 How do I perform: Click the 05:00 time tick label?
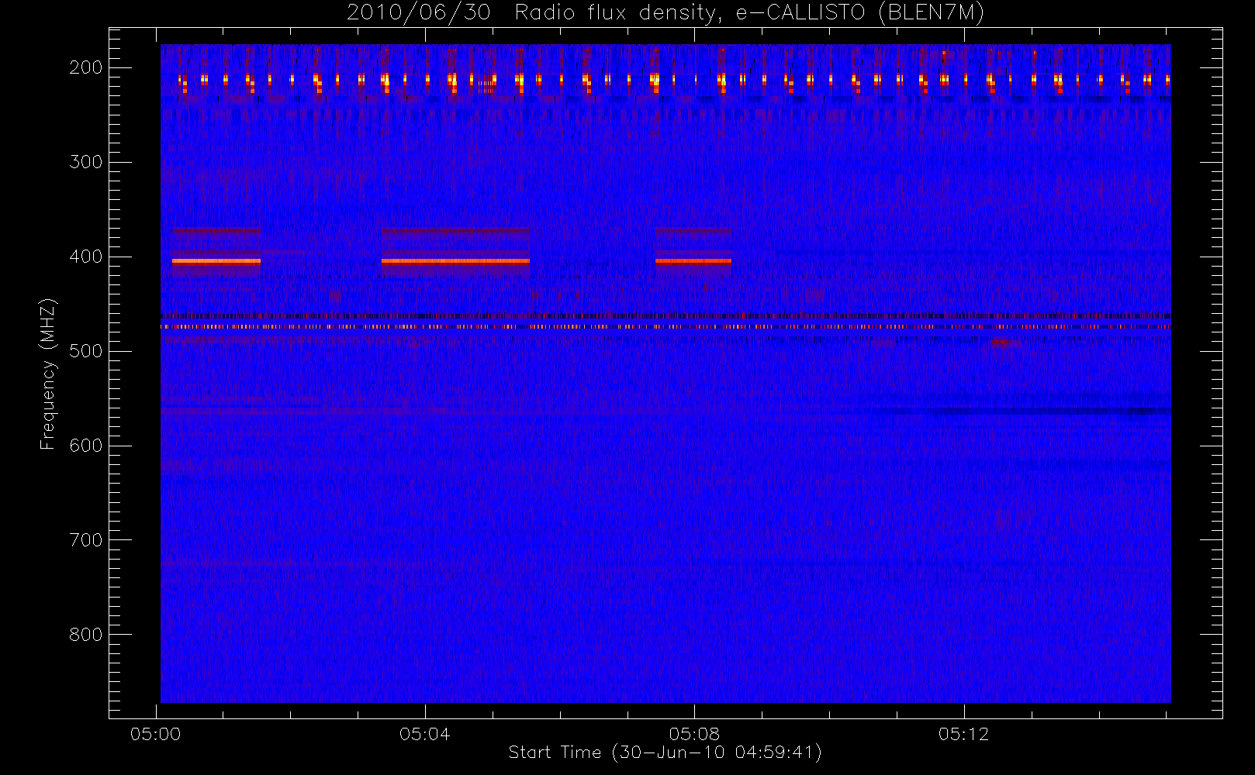tap(156, 734)
